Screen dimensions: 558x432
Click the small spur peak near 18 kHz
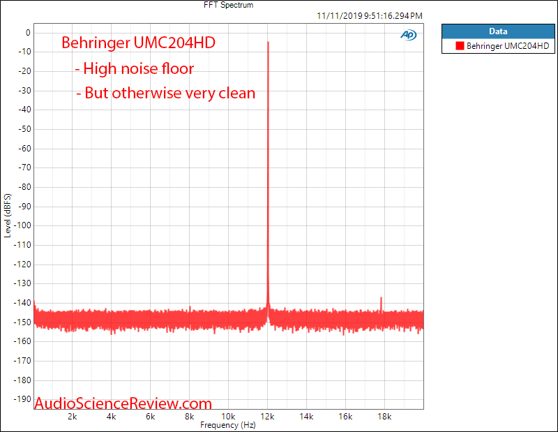tap(381, 304)
